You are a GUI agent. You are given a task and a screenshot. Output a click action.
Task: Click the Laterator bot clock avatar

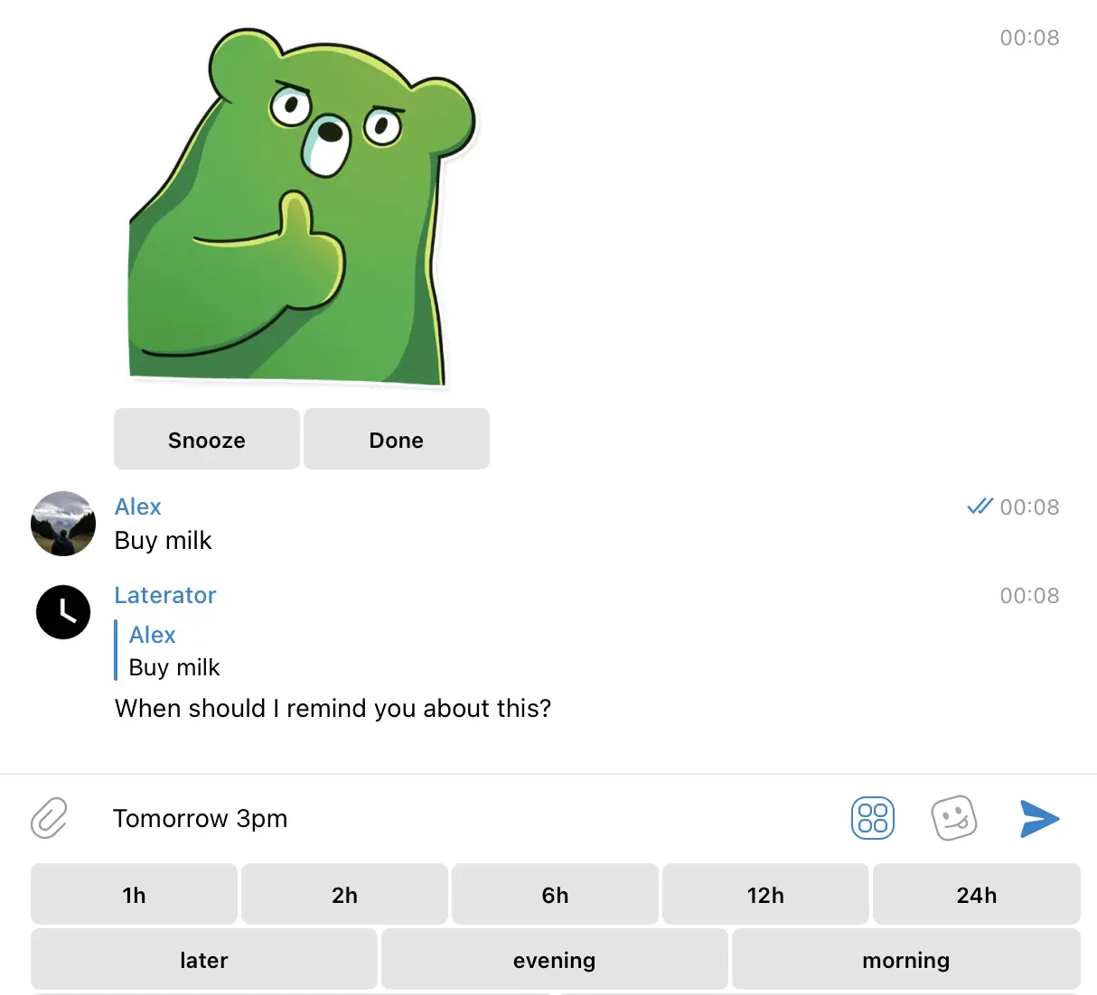pos(63,612)
